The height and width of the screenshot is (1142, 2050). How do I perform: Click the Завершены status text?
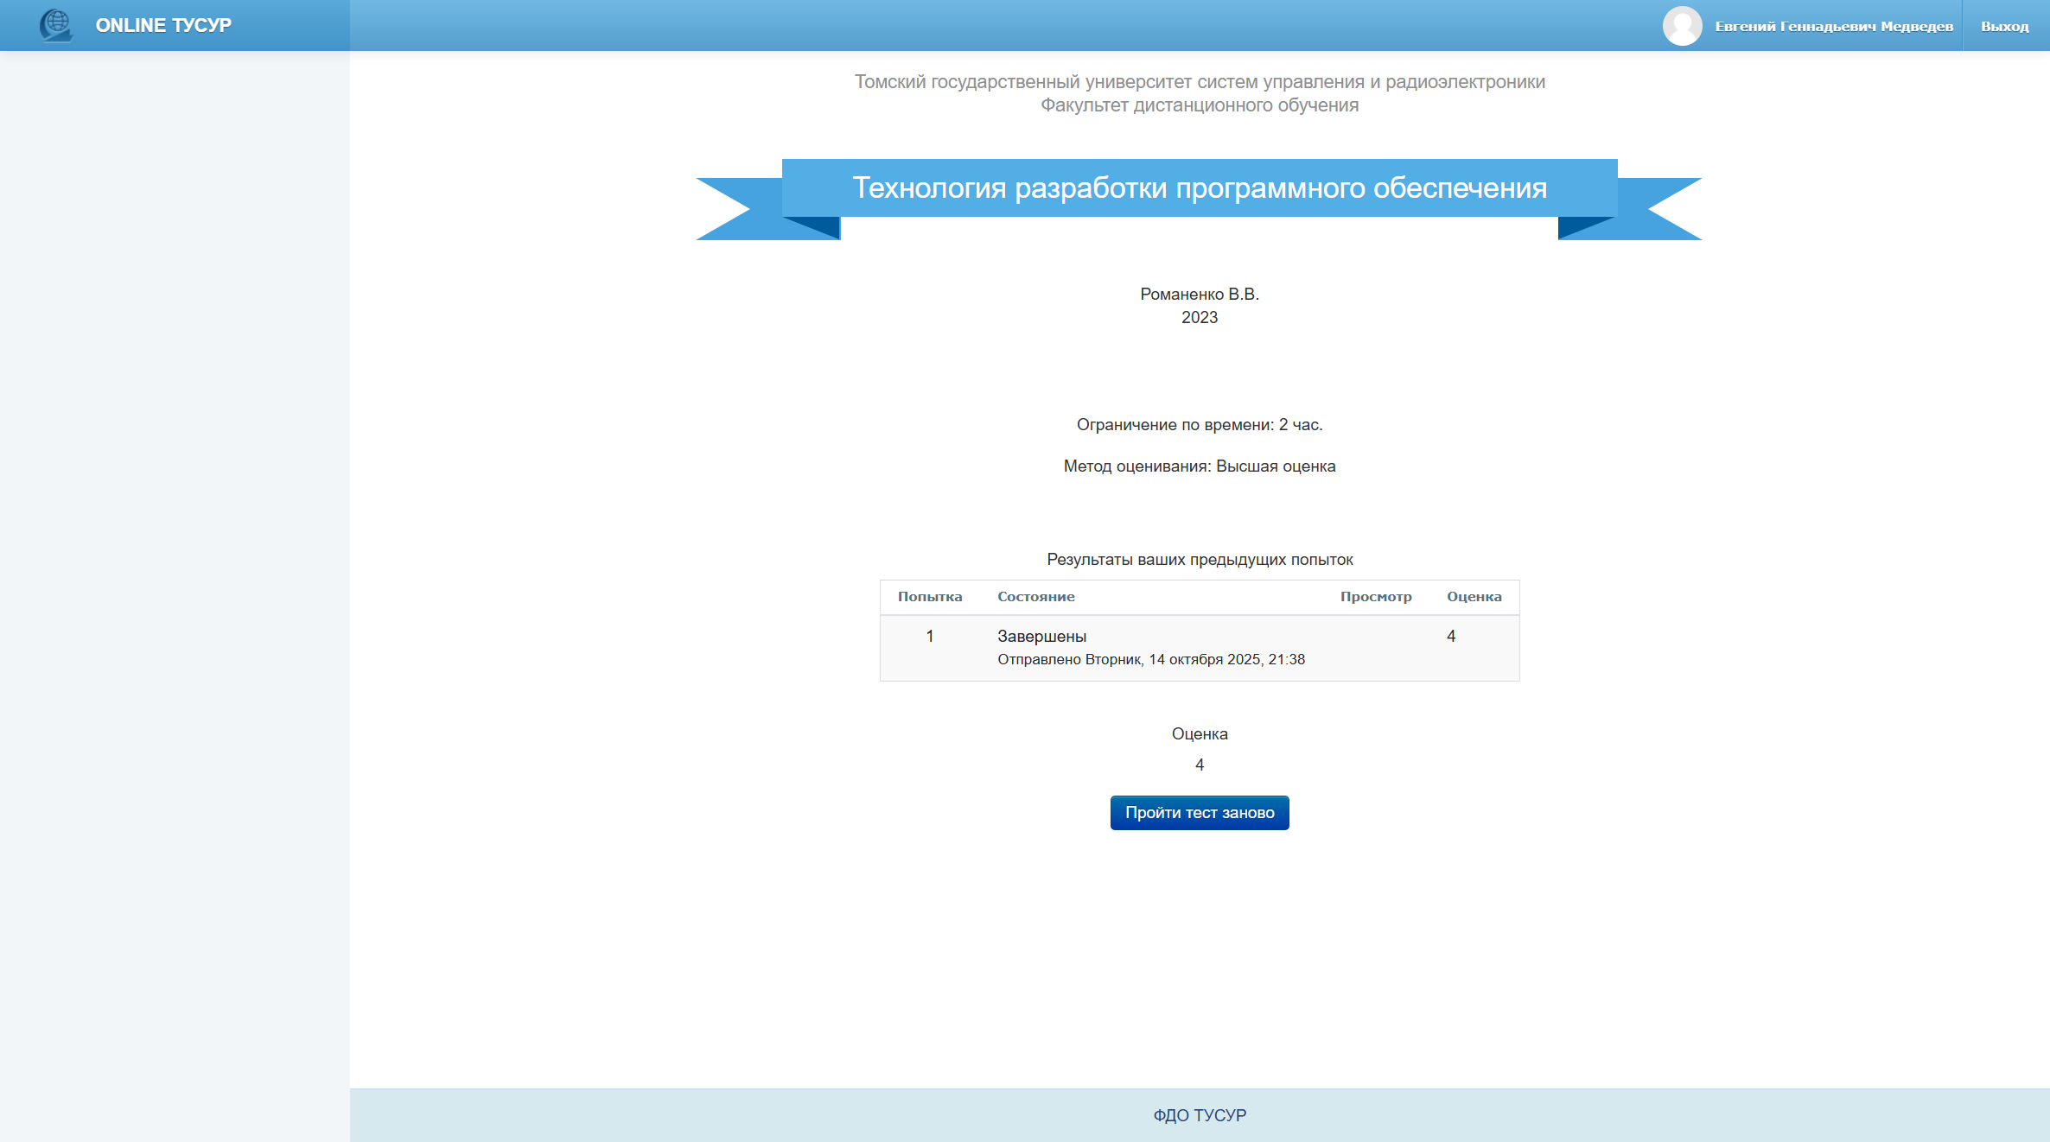tap(1041, 637)
